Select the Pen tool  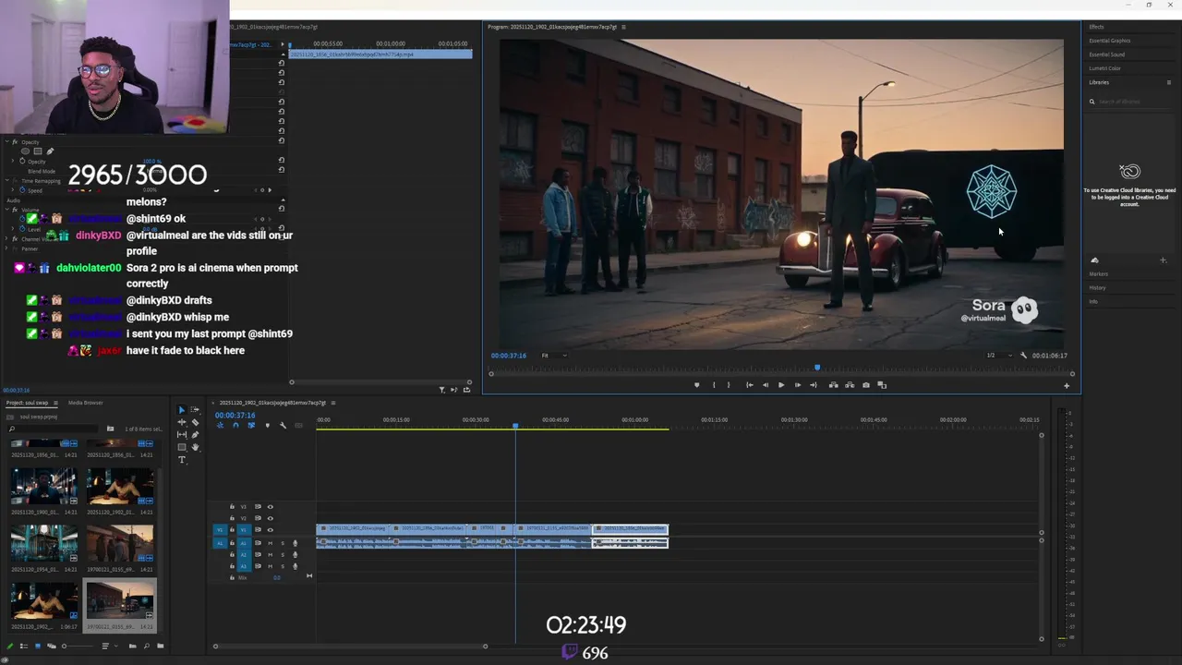coord(195,435)
